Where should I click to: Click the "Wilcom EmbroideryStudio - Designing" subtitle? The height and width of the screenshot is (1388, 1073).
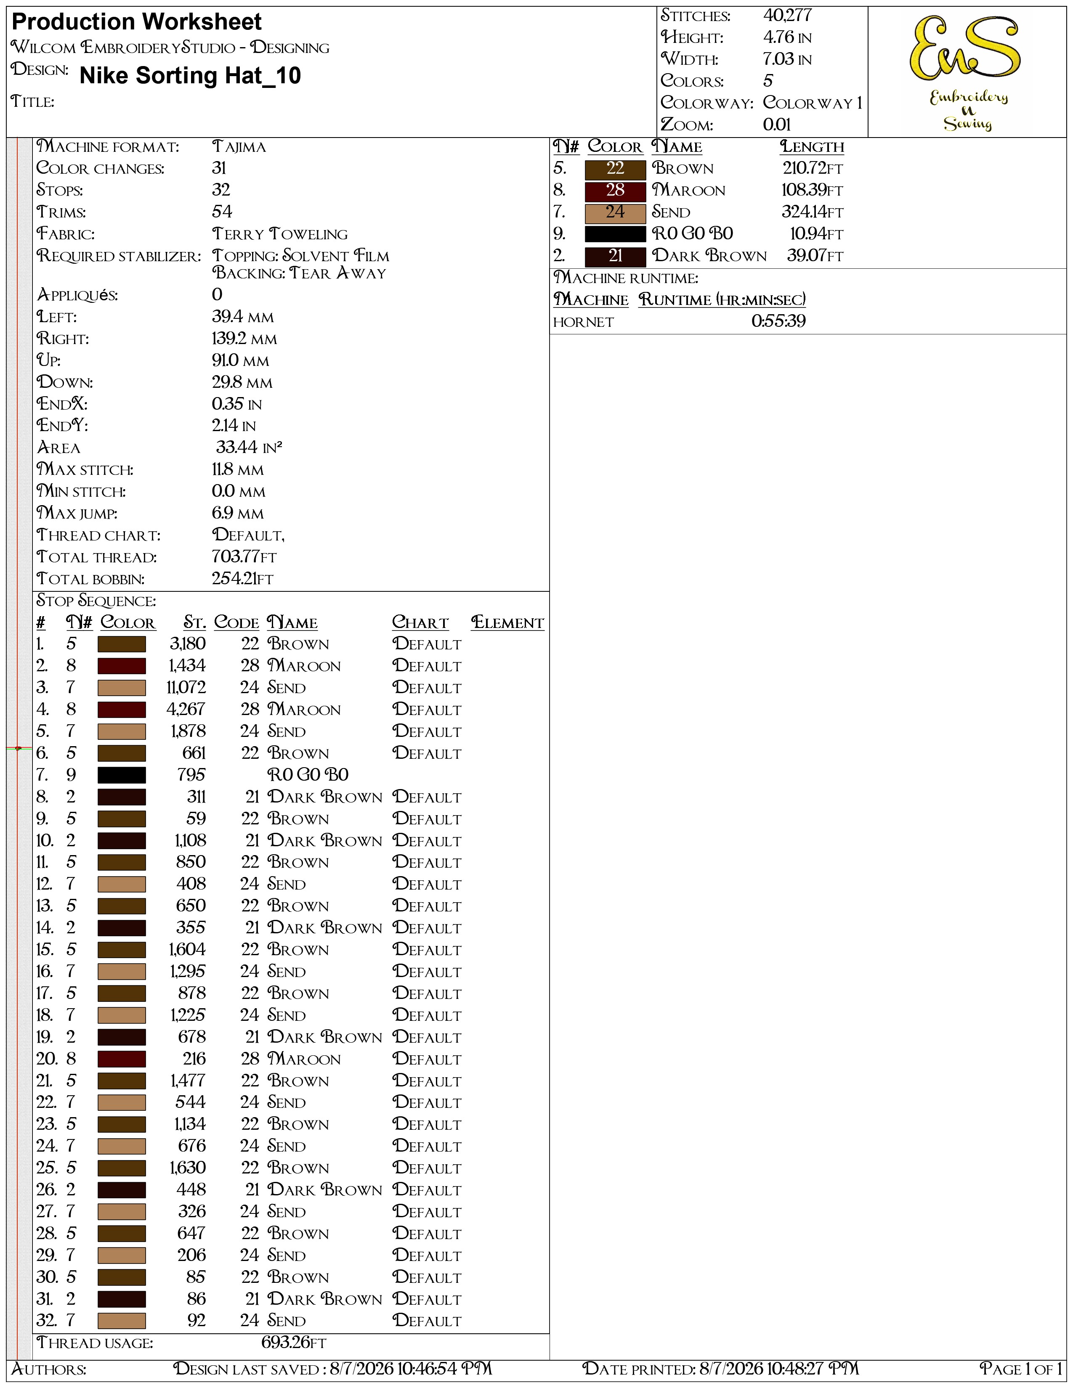[x=170, y=48]
